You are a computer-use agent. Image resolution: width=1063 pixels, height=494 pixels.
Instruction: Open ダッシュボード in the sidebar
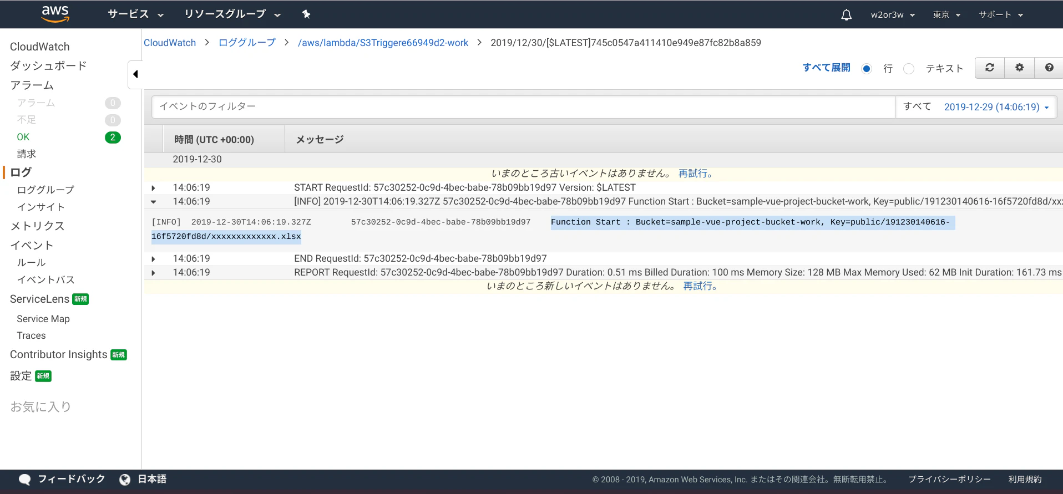pos(49,66)
